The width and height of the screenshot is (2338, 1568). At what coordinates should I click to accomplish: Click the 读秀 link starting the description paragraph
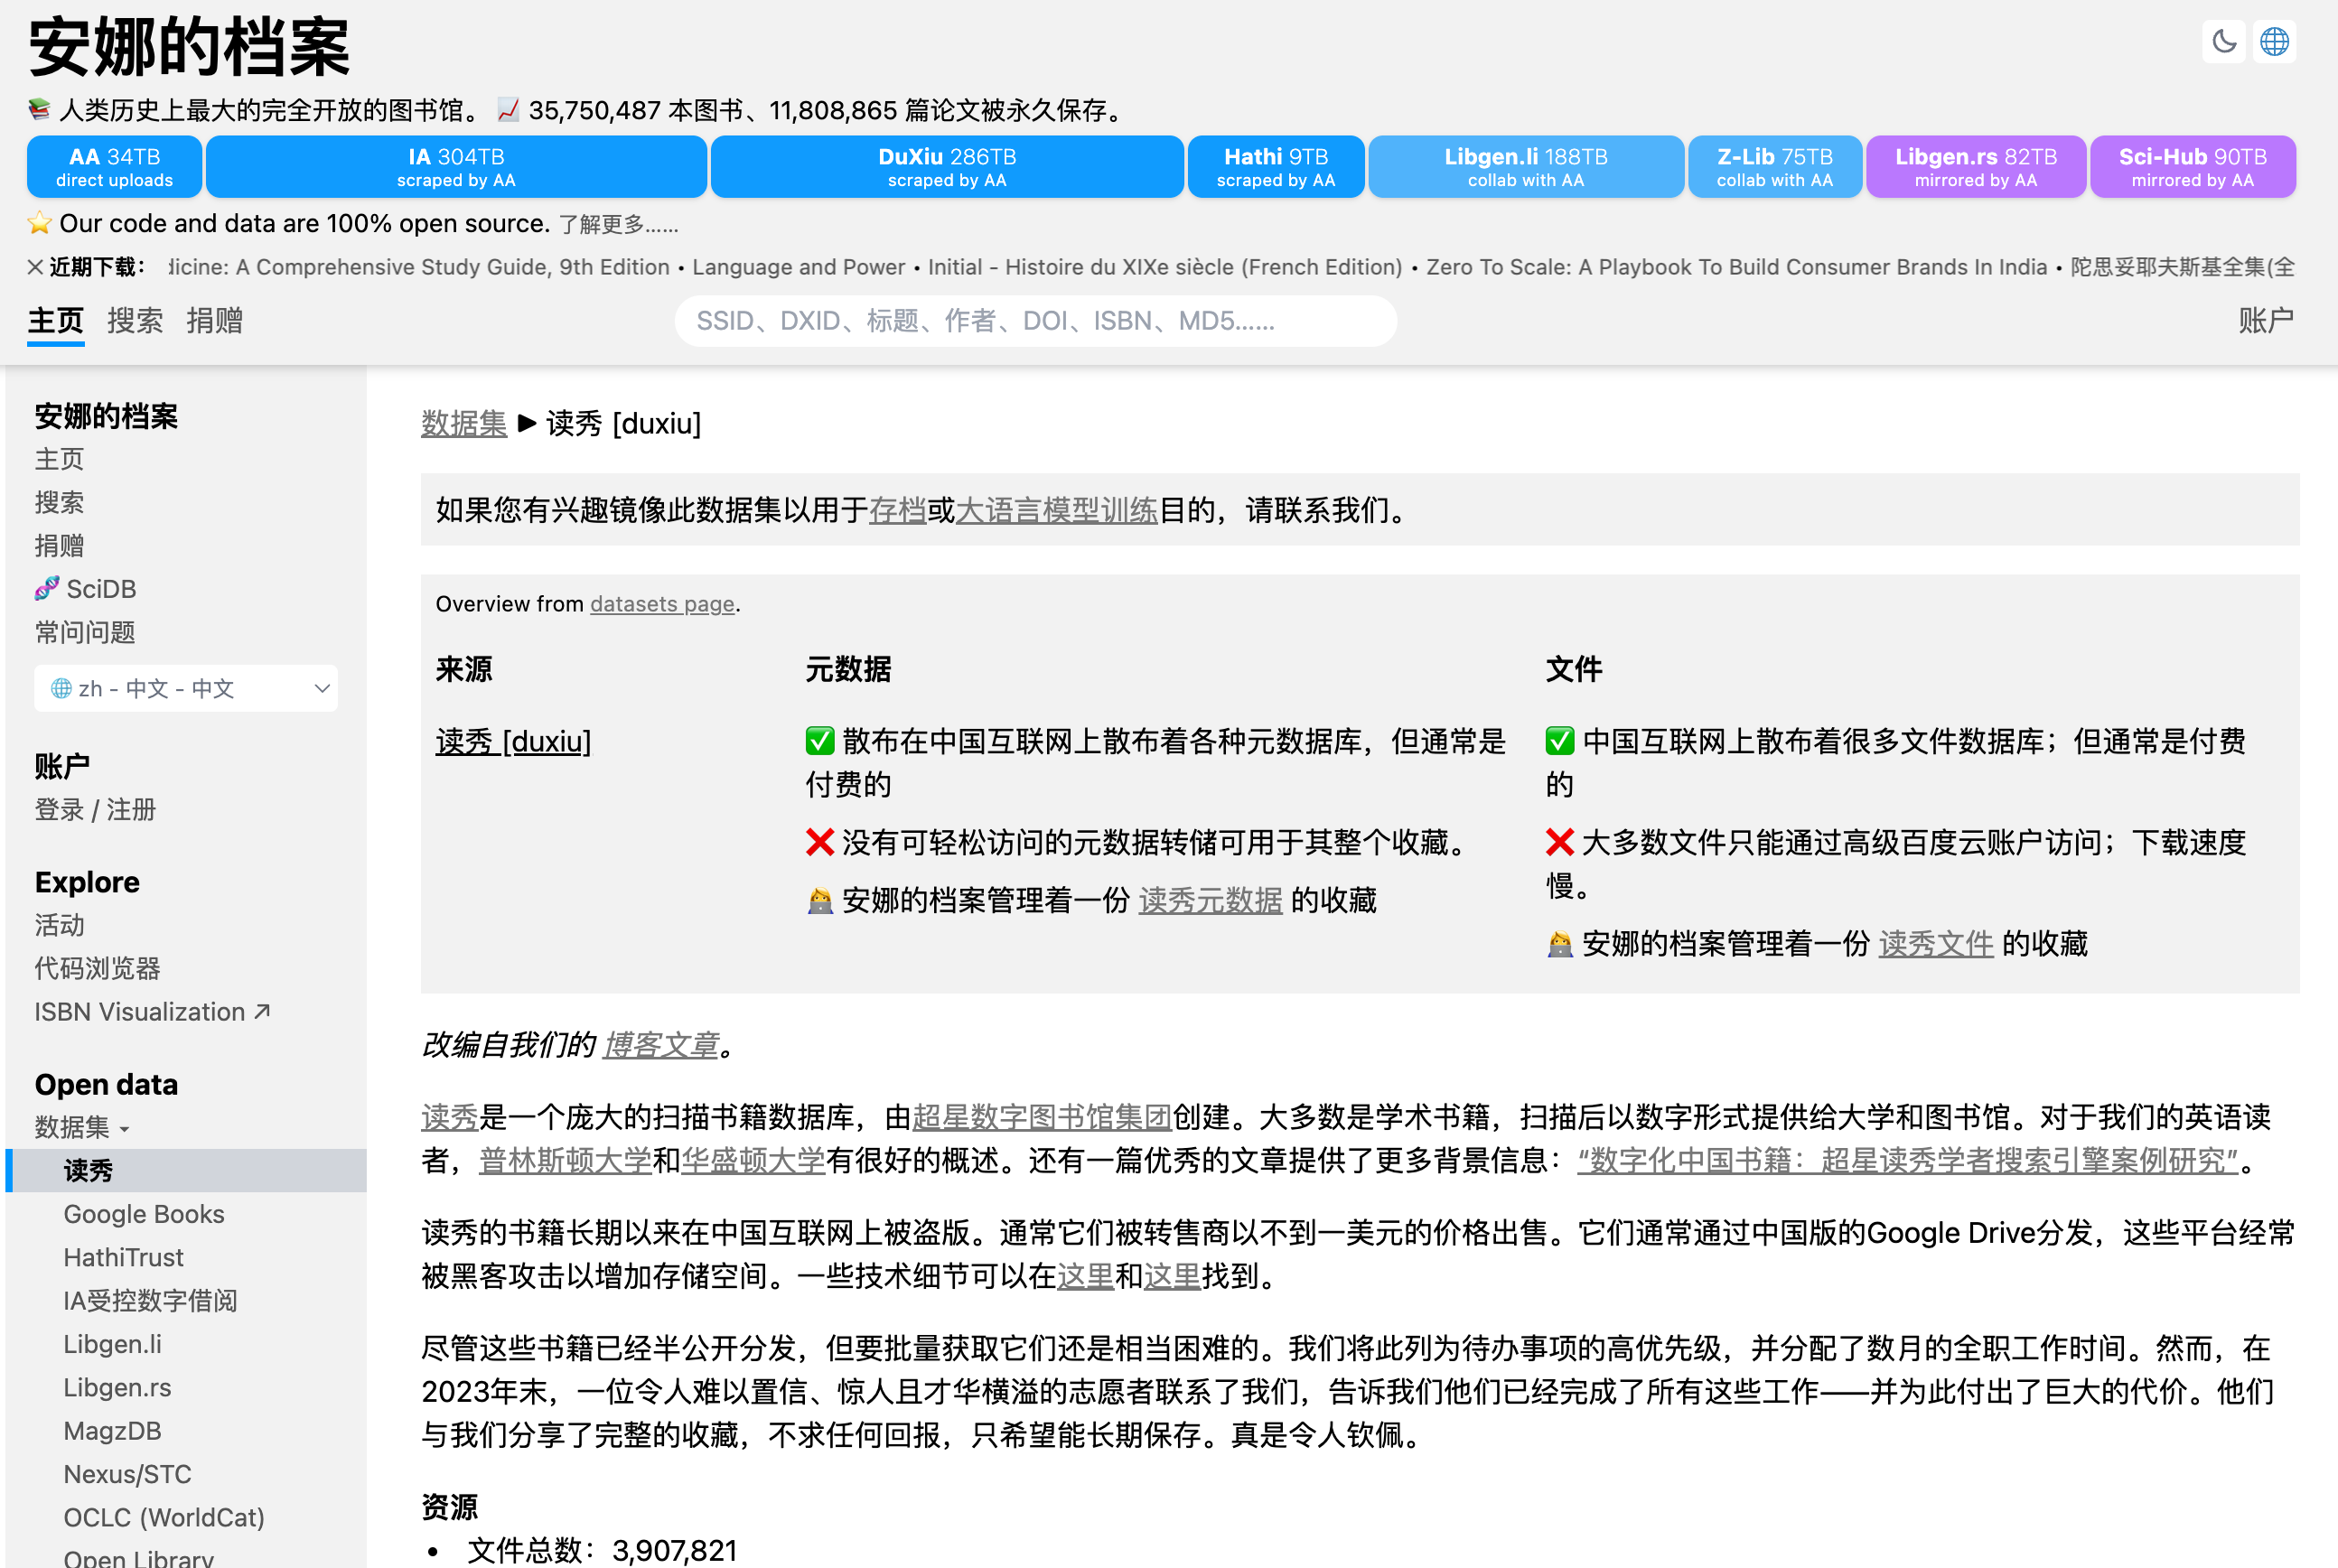450,1117
